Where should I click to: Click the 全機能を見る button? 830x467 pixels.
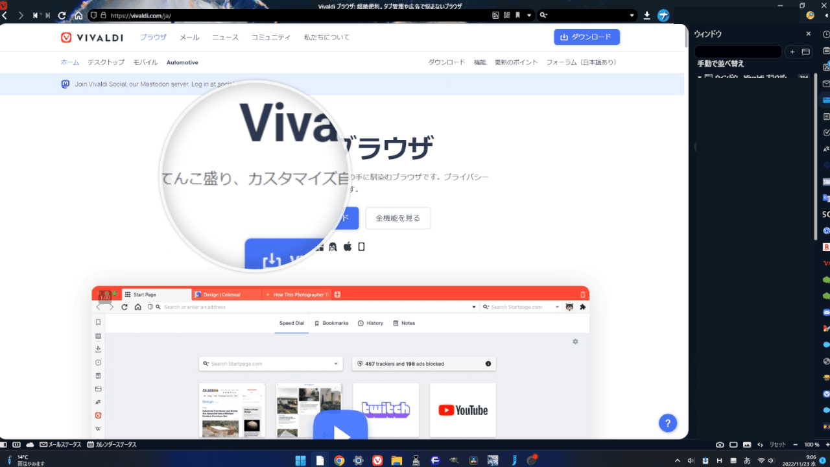coord(397,218)
